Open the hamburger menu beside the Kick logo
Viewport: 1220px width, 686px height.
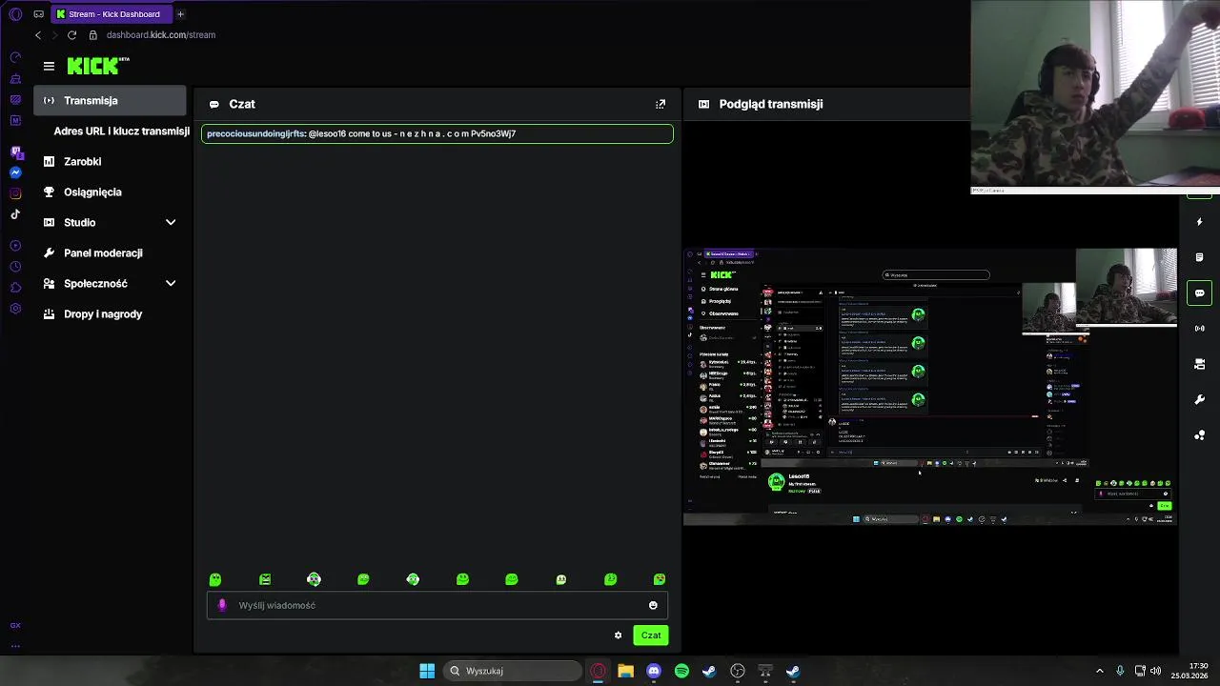[x=49, y=66]
